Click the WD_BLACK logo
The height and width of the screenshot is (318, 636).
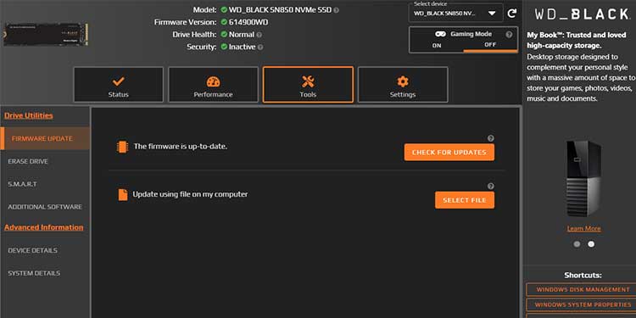(582, 14)
